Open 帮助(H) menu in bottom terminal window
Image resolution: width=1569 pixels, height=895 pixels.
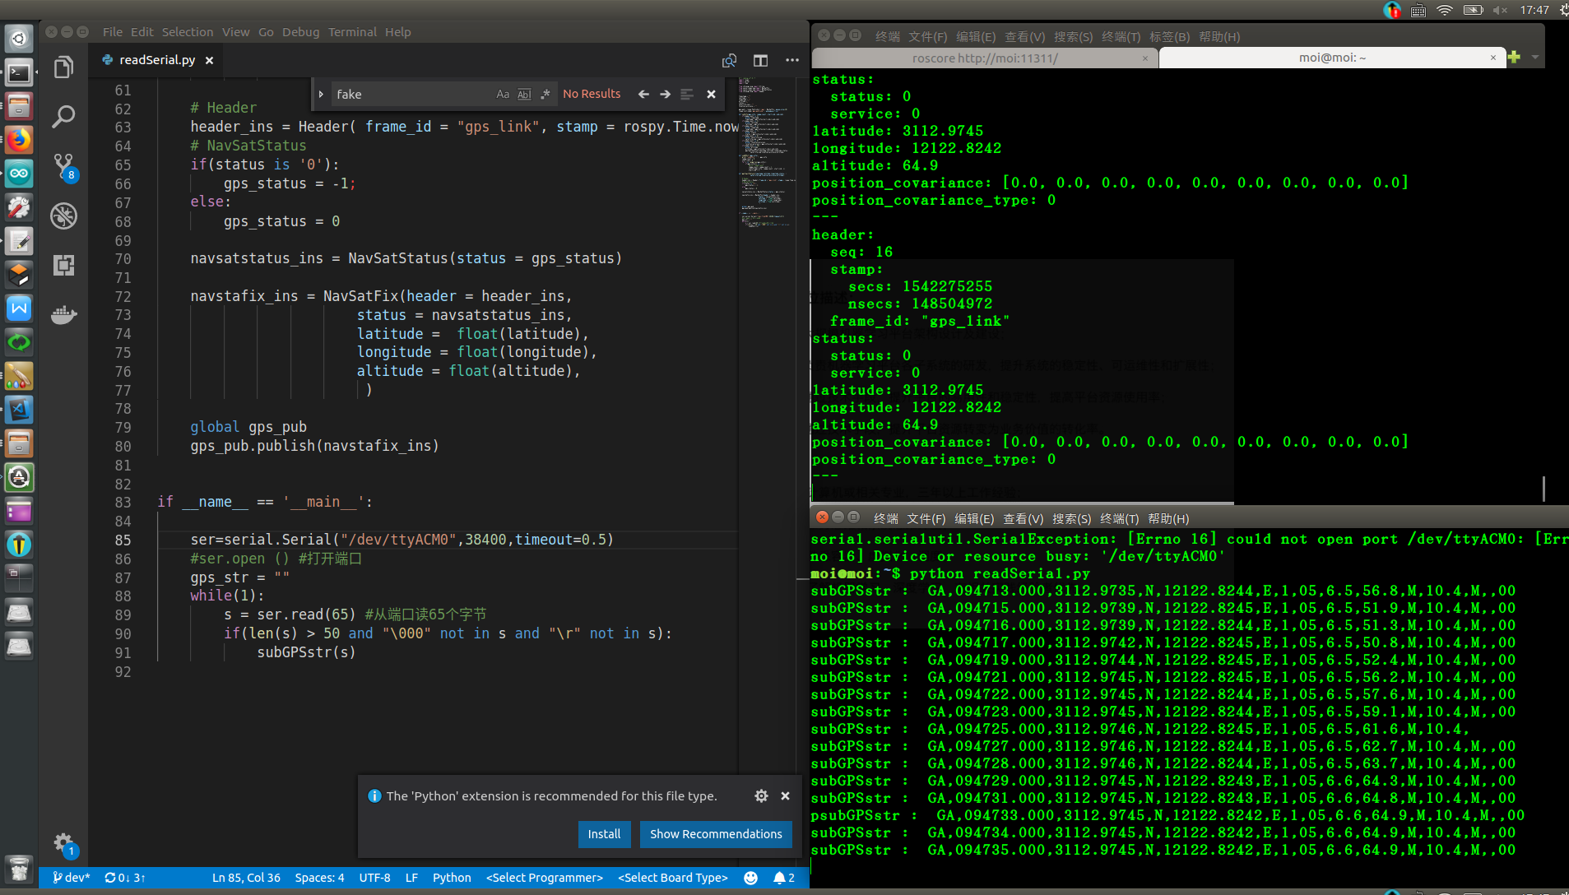click(x=1168, y=519)
